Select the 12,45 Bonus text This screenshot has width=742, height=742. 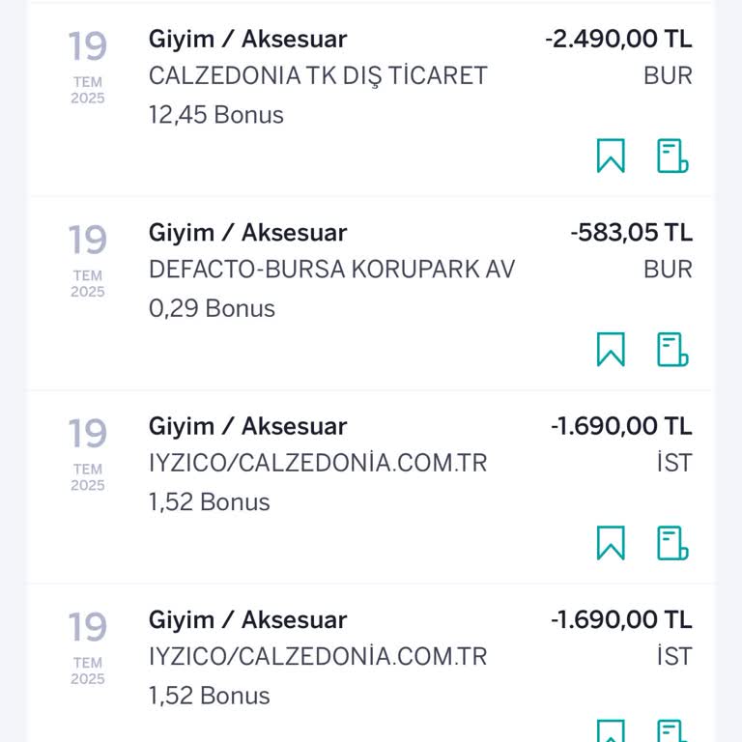[x=216, y=115]
